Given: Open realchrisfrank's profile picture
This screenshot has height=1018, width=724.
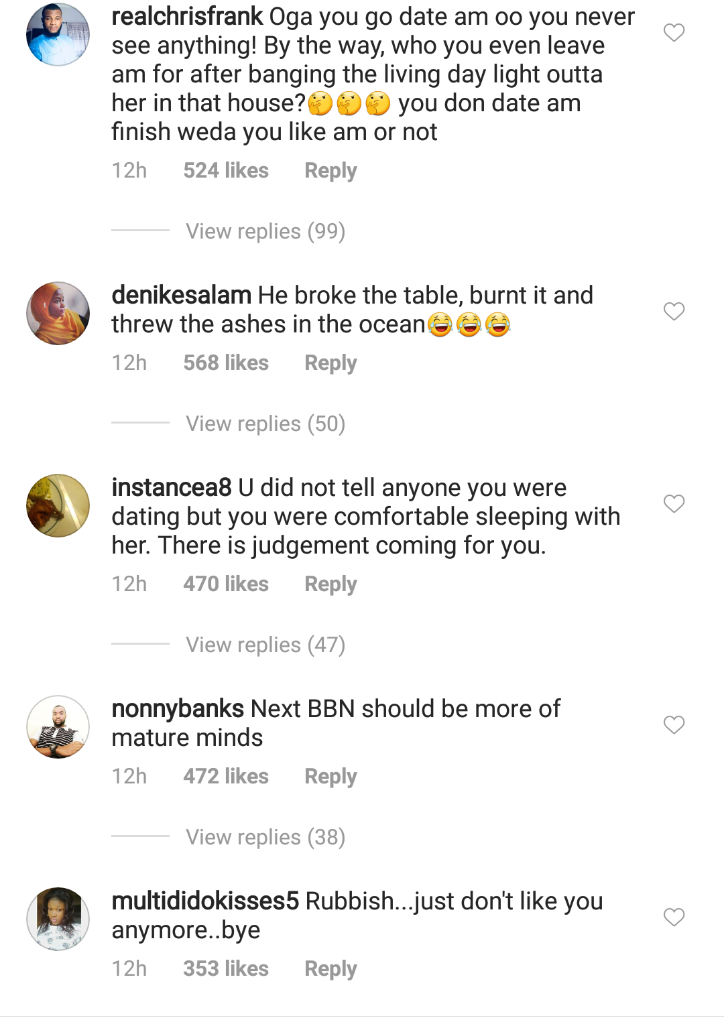Looking at the screenshot, I should [58, 34].
